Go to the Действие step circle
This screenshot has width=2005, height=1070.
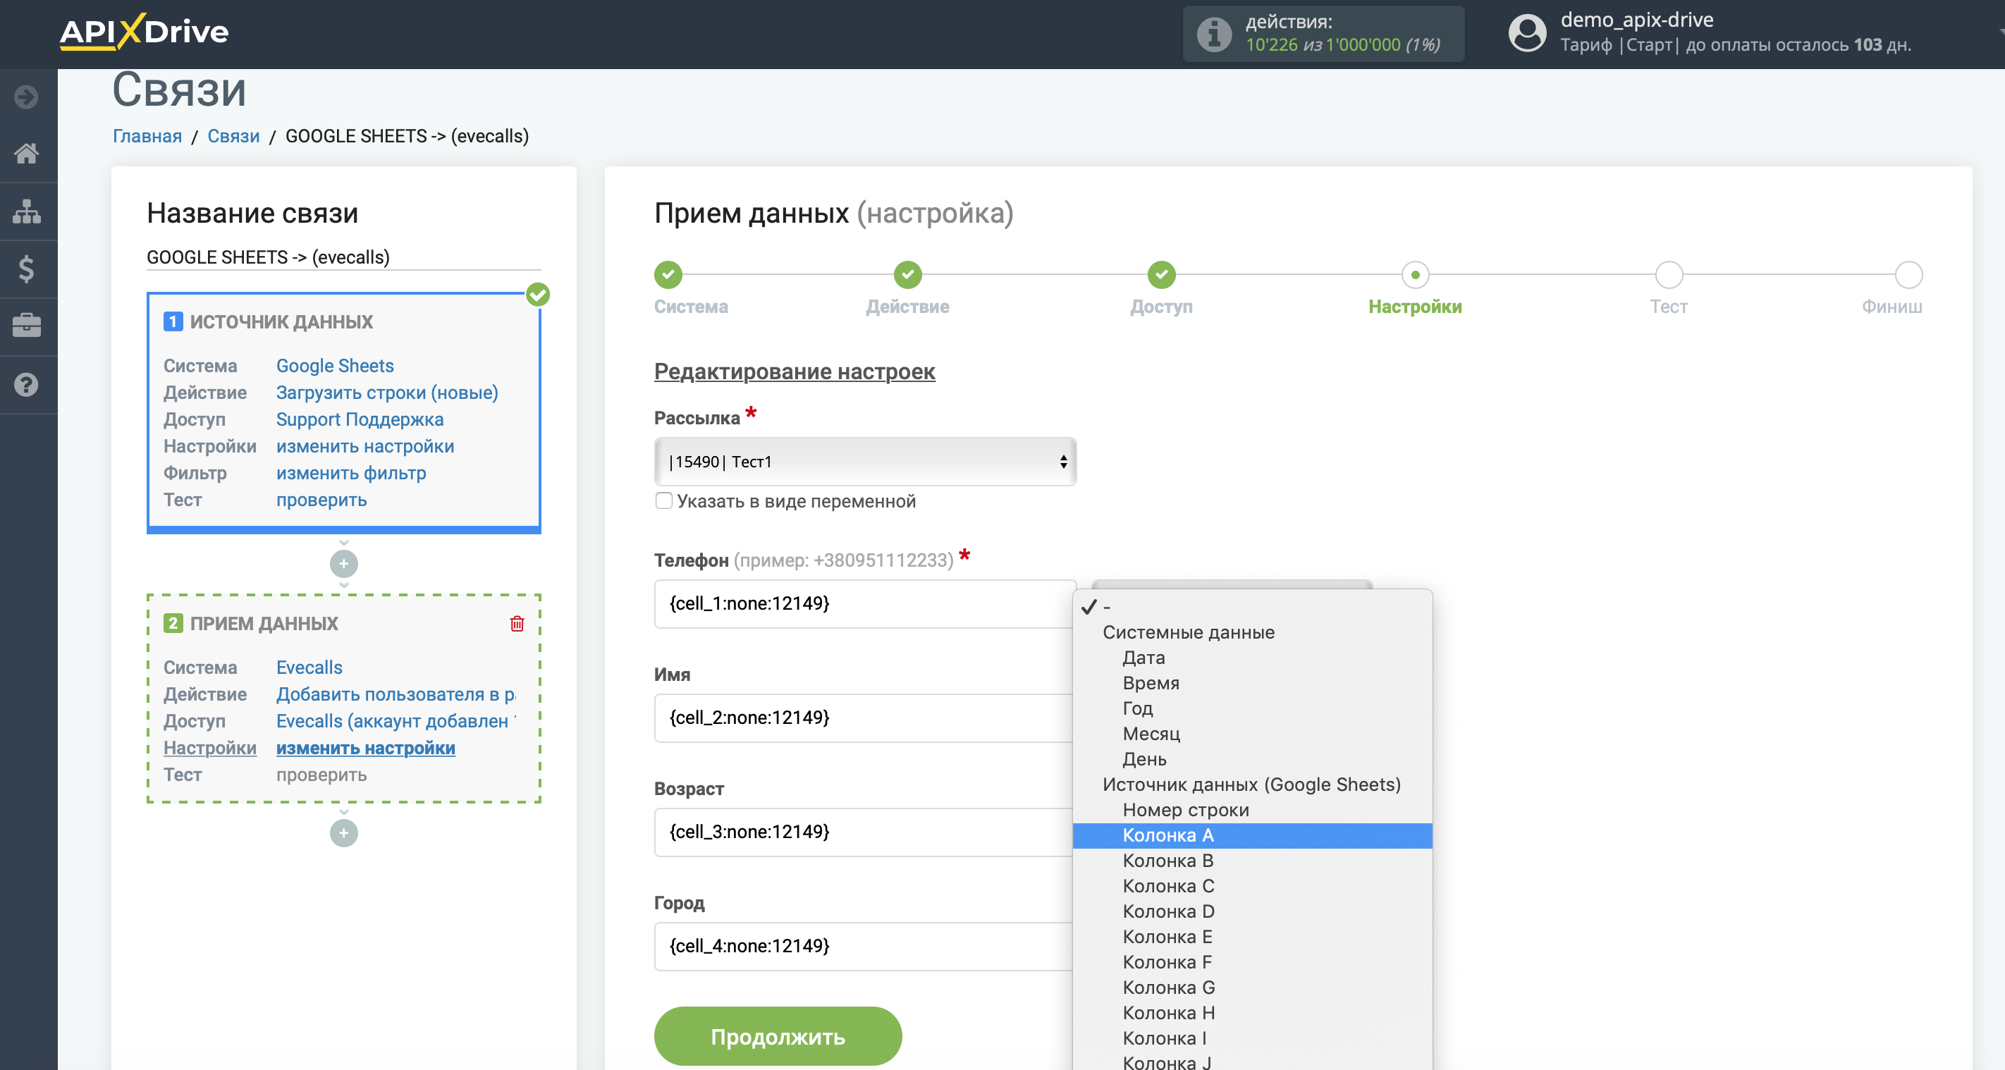907,275
